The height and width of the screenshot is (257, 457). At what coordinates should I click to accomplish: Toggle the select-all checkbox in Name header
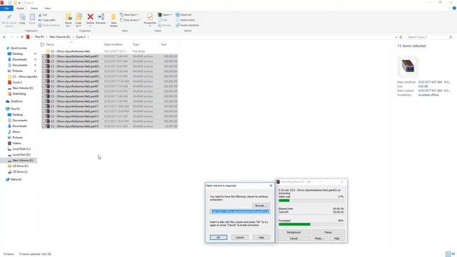tap(42, 44)
